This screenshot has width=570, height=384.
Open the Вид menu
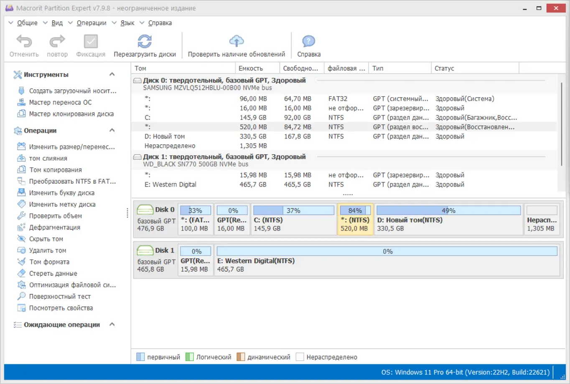pos(57,23)
